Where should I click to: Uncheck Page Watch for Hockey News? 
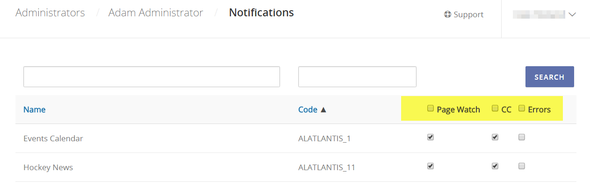[x=431, y=166]
